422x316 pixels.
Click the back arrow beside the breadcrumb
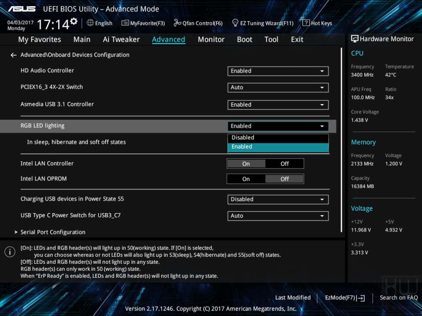click(x=13, y=55)
